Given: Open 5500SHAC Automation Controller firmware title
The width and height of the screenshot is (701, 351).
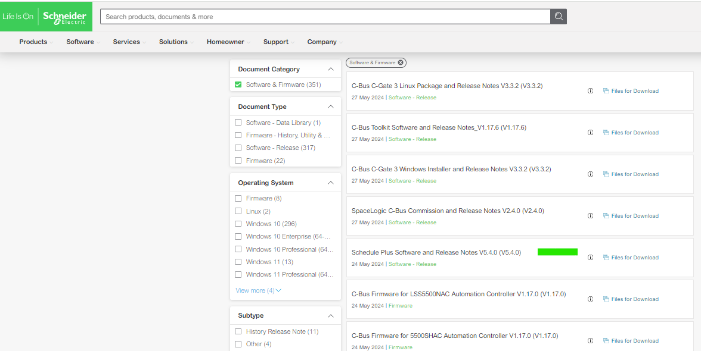Looking at the screenshot, I should (455, 336).
